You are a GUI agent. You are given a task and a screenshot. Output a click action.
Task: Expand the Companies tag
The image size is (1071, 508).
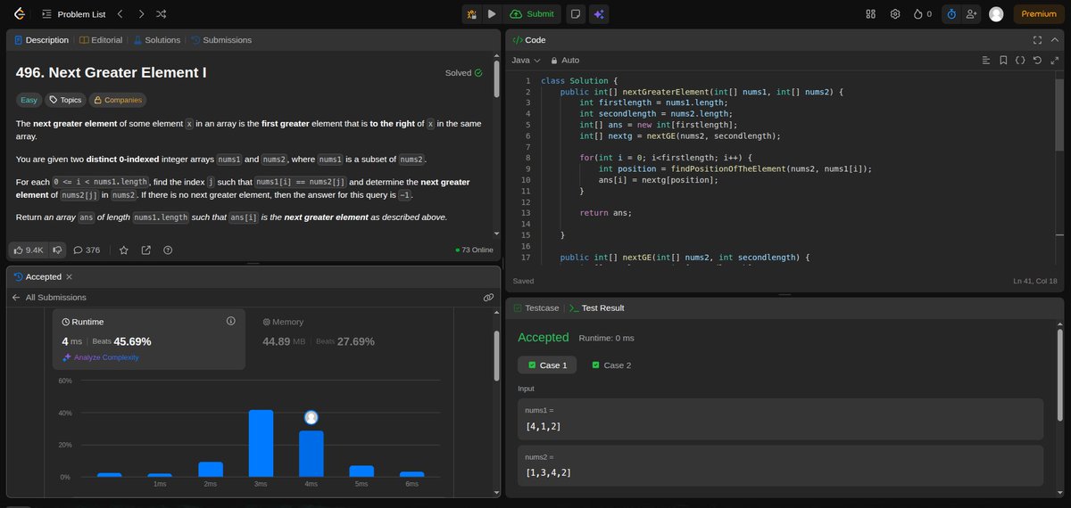117,100
